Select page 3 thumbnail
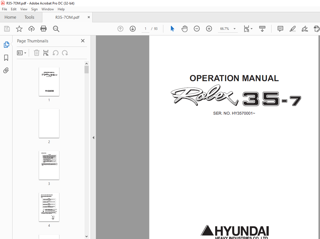 49,165
